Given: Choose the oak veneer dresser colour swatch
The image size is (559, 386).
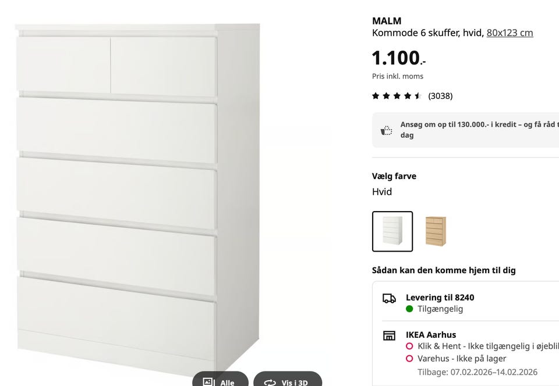Looking at the screenshot, I should pyautogui.click(x=436, y=231).
